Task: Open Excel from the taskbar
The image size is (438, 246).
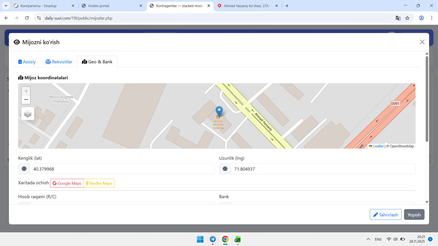Action: (237, 239)
